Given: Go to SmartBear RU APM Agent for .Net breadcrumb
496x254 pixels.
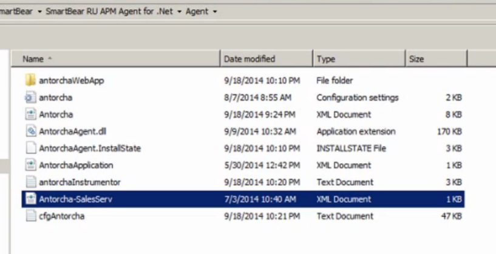Looking at the screenshot, I should click(109, 12).
